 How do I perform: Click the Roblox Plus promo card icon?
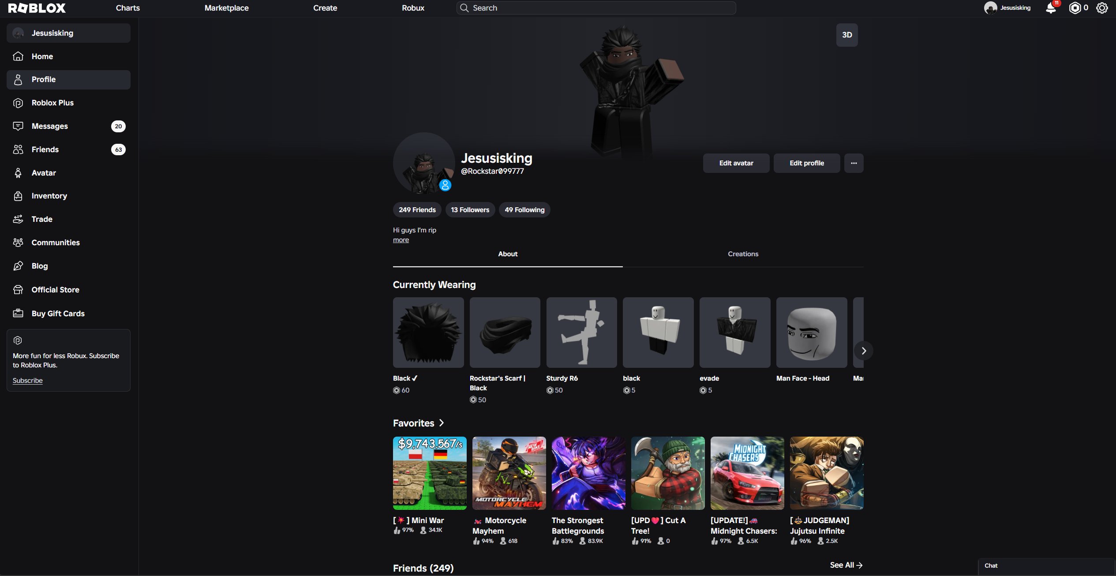18,340
